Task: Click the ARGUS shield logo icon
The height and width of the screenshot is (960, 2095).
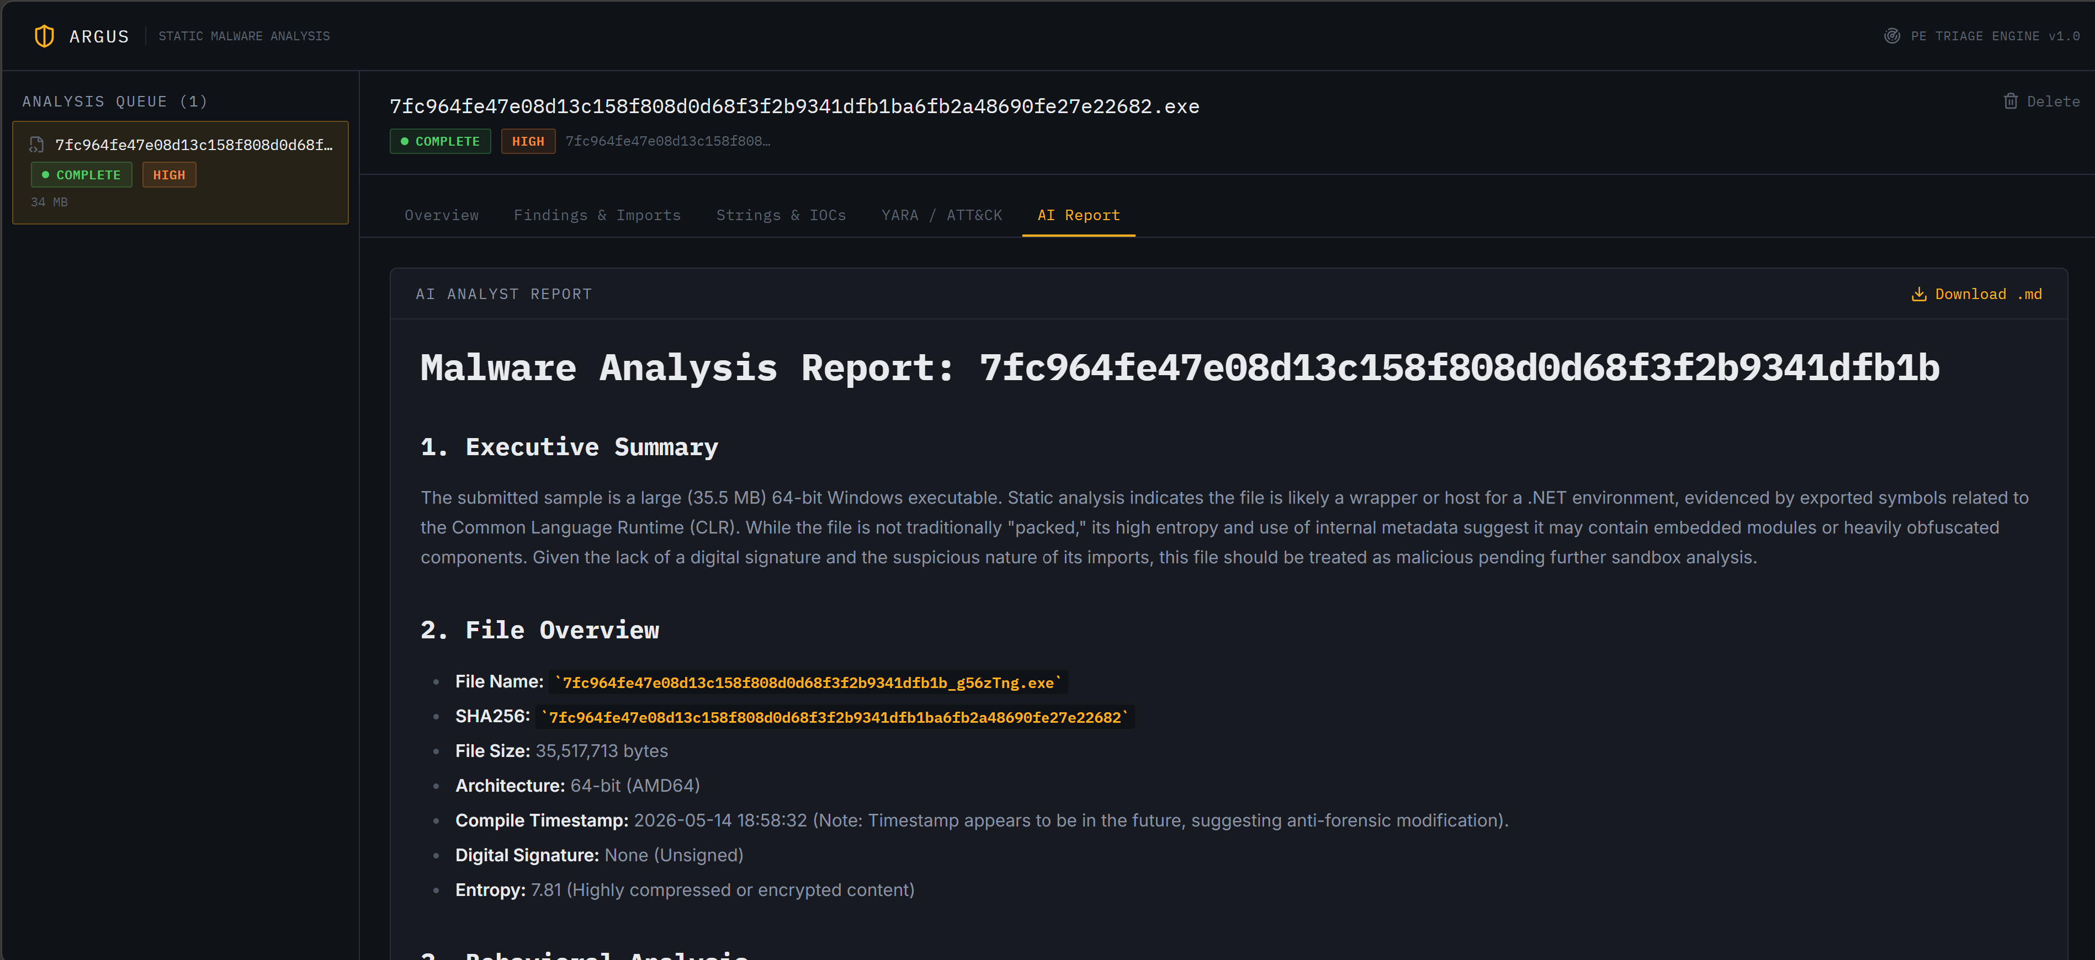Action: pyautogui.click(x=44, y=36)
